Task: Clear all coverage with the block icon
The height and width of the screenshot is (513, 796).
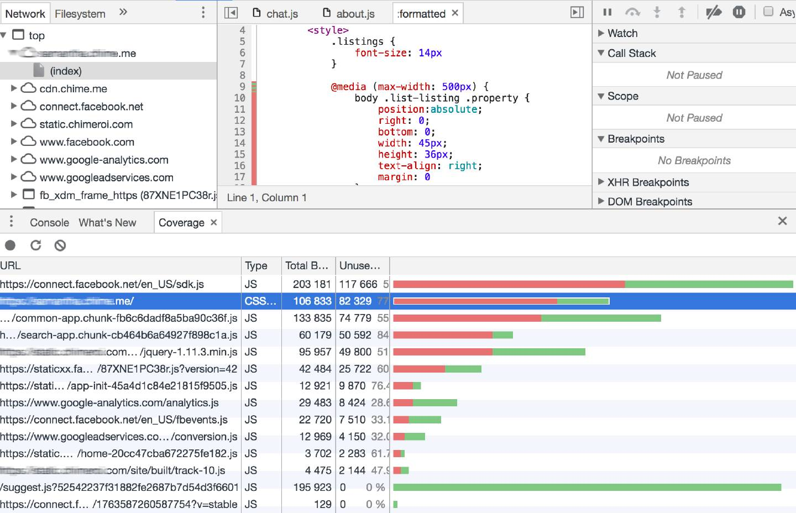Action: tap(60, 245)
